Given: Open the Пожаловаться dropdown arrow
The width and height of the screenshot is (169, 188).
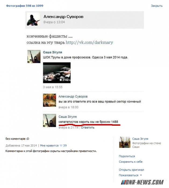Looking at the screenshot, I should [x=141, y=175].
